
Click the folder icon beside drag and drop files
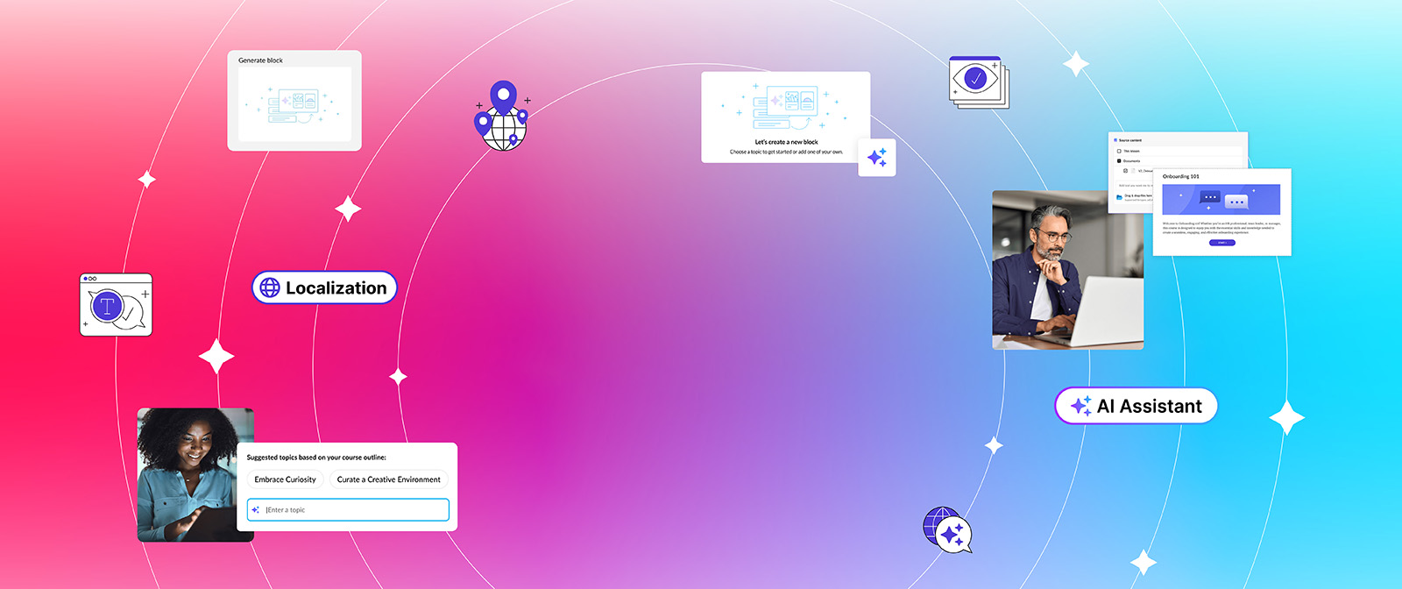click(1119, 197)
